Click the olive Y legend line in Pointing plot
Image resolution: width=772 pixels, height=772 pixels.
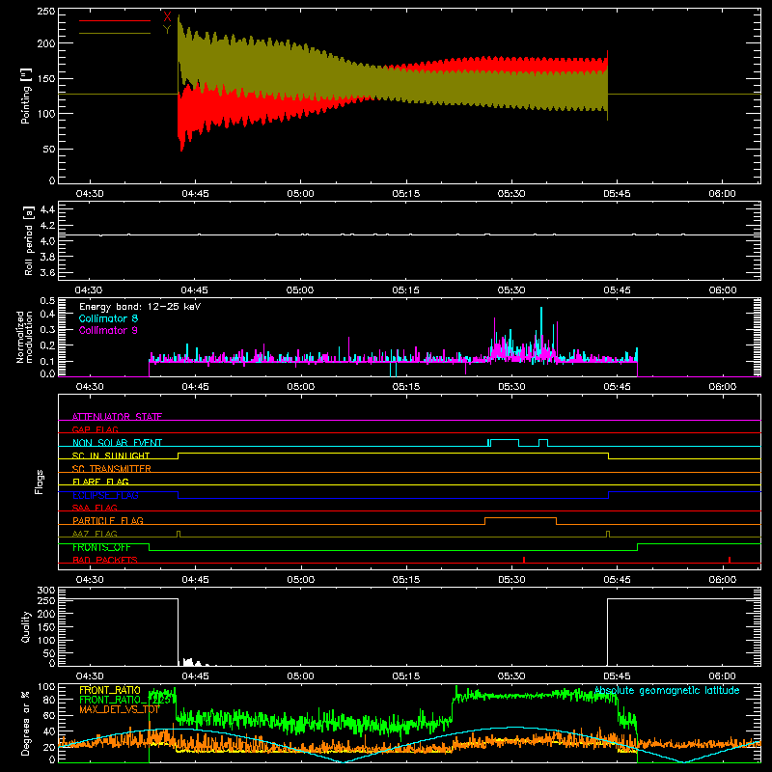pos(115,33)
